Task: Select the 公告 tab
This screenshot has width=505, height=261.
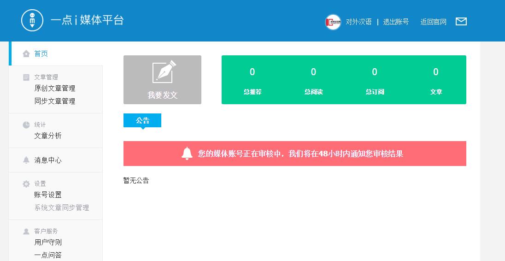Action: tap(142, 120)
